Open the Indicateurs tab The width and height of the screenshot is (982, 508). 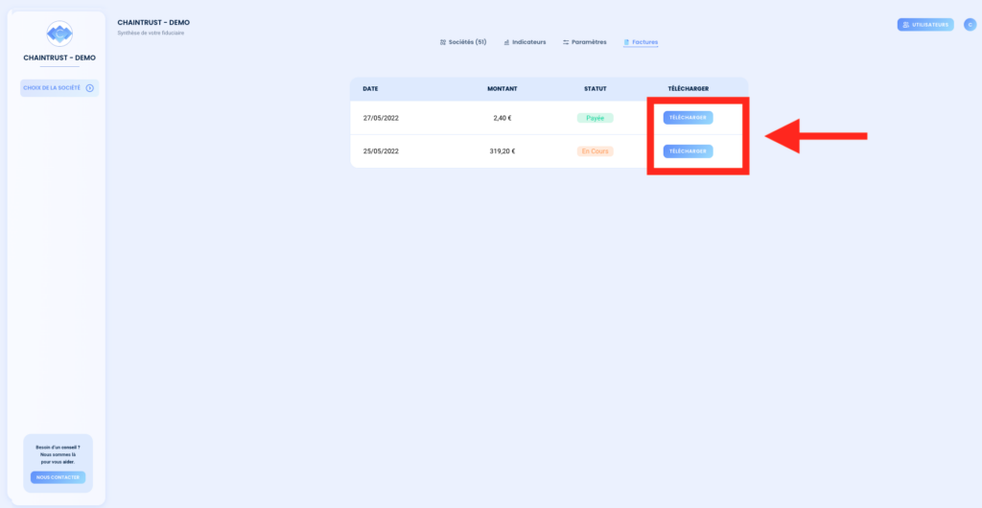point(525,42)
